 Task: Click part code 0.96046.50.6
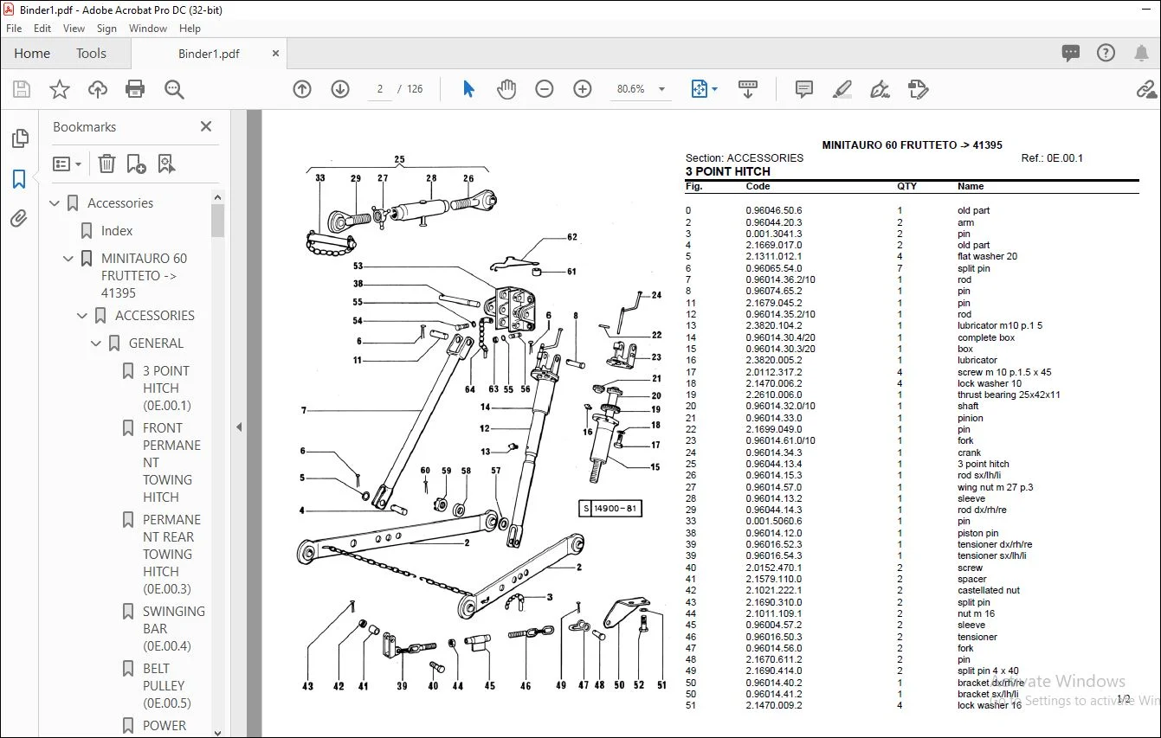[x=774, y=211]
